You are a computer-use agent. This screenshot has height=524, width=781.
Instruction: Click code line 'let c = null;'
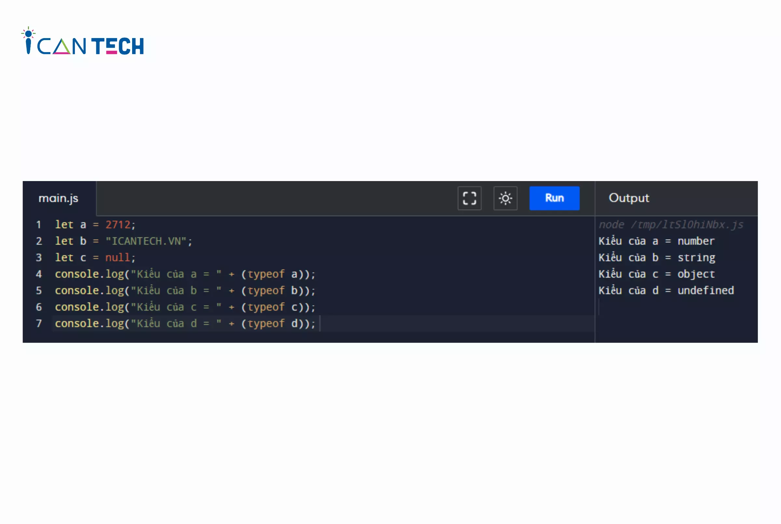click(95, 257)
